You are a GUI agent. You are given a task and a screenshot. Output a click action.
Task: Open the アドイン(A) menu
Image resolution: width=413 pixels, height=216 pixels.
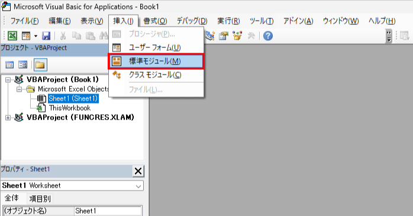coord(298,21)
